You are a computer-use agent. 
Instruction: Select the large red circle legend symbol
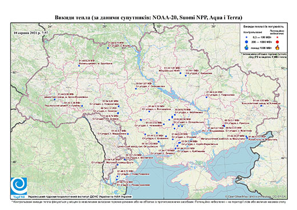pyautogui.click(x=278, y=42)
